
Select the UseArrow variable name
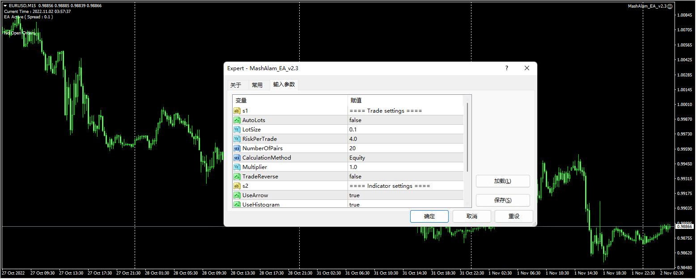coord(255,195)
